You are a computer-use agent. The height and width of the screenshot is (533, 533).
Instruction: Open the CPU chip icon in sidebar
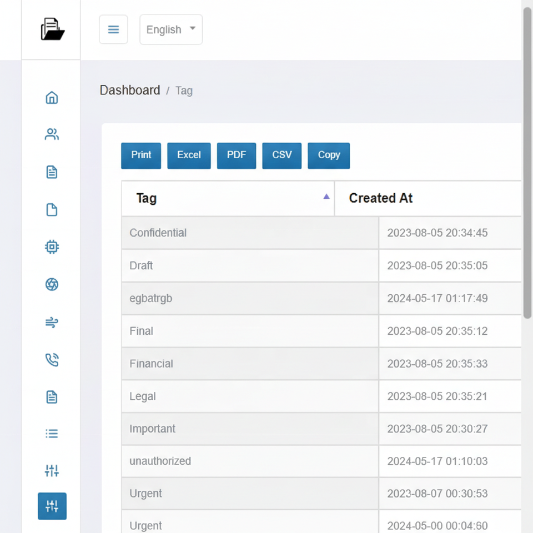tap(52, 247)
